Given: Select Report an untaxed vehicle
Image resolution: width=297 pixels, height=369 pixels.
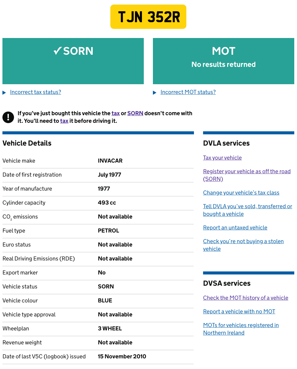Looking at the screenshot, I should 235,228.
